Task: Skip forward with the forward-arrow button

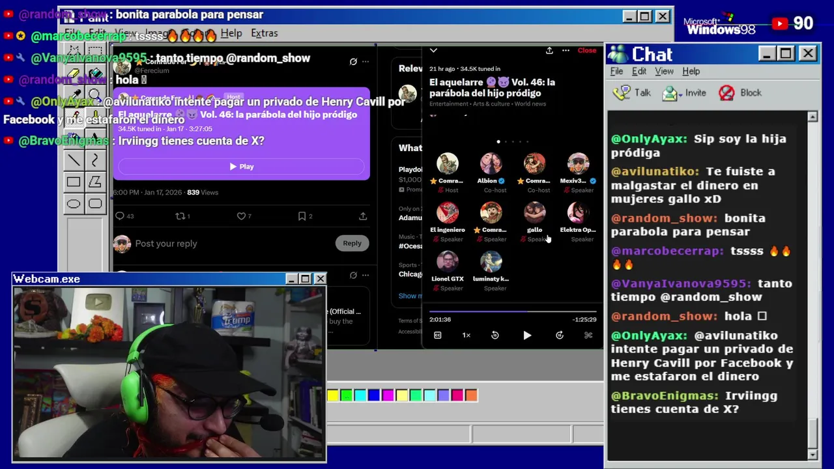Action: click(x=559, y=335)
